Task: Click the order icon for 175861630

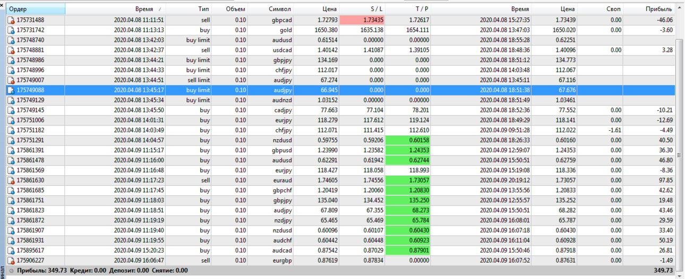Action: [11, 181]
